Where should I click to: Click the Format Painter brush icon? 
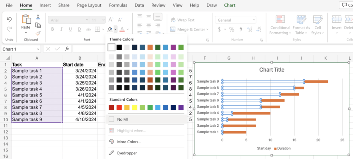38,33
